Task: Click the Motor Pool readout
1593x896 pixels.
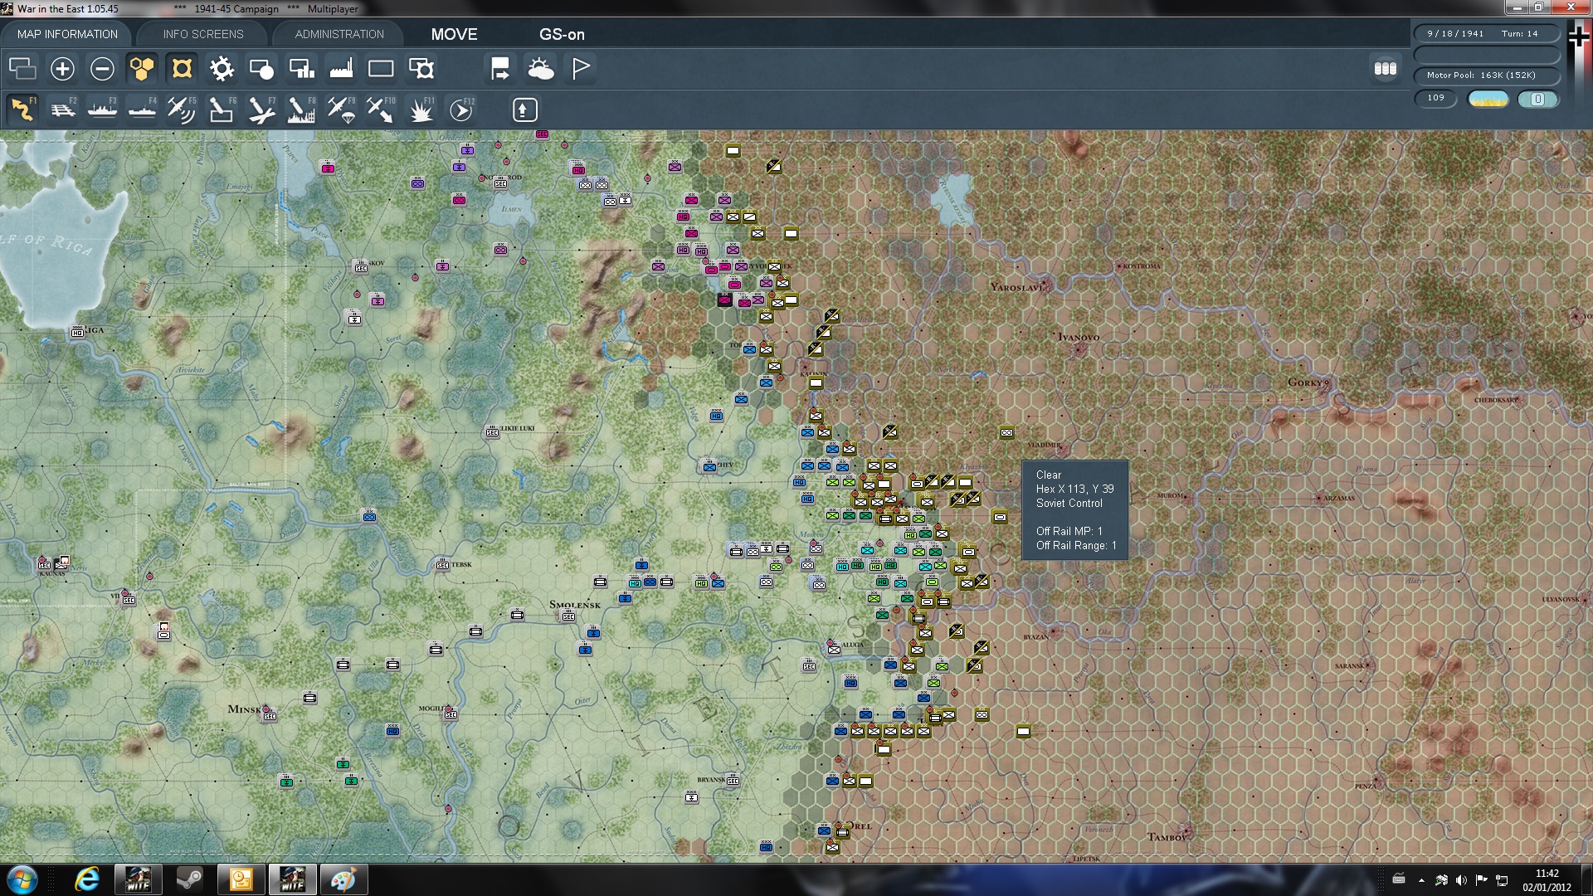Action: [1486, 75]
